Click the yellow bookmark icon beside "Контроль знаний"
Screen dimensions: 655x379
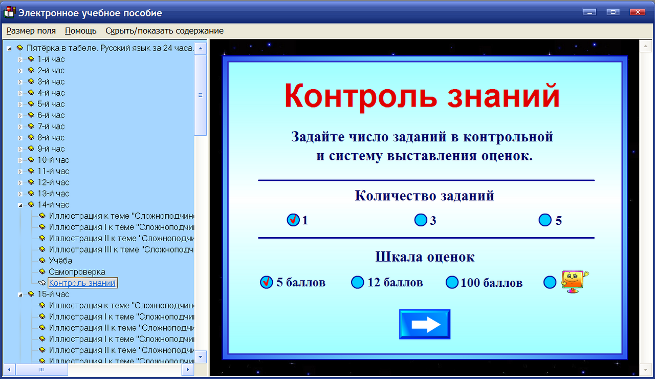click(x=42, y=283)
